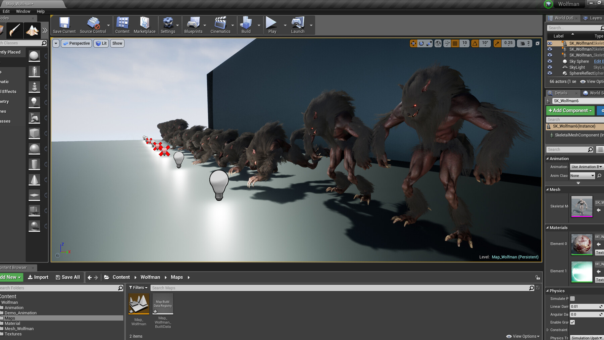The image size is (604, 340).
Task: Select the Map_Wolfman asset thumbnail
Action: coord(139,304)
